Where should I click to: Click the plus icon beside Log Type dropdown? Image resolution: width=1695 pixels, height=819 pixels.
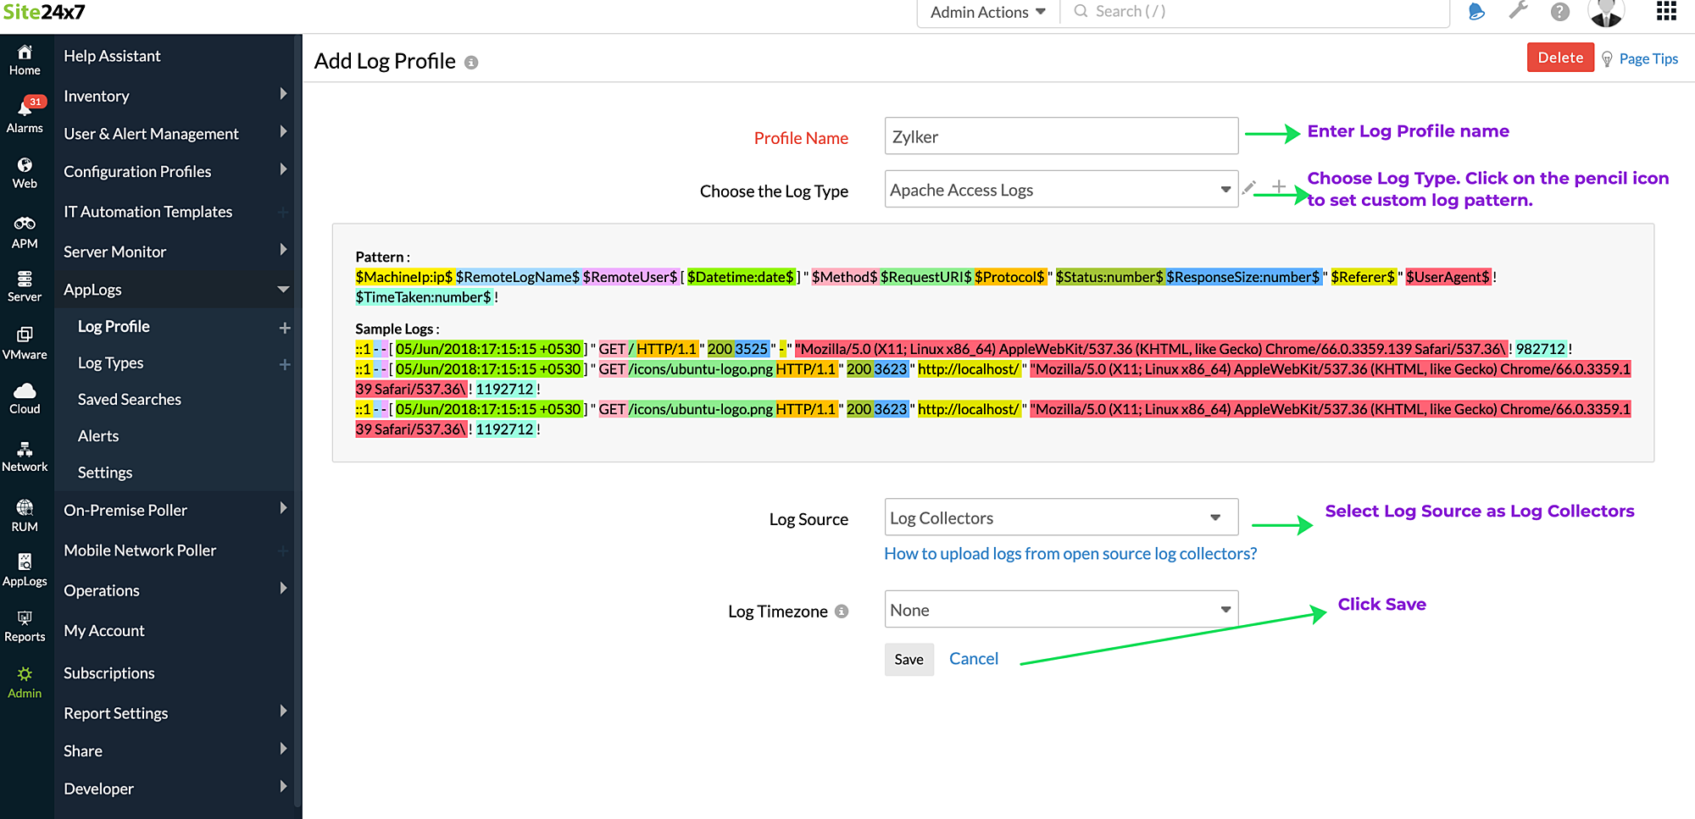coord(1278,187)
